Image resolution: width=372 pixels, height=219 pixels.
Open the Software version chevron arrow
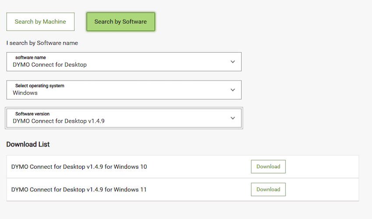(232, 118)
